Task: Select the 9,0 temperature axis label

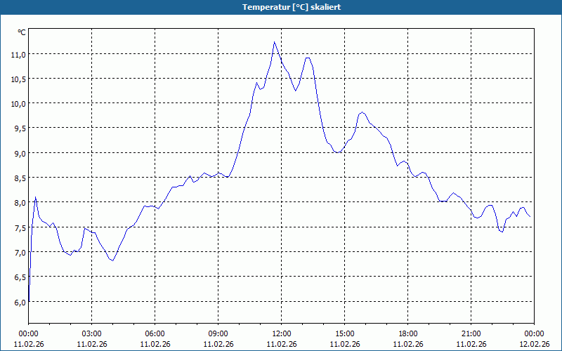Action: pyautogui.click(x=20, y=153)
